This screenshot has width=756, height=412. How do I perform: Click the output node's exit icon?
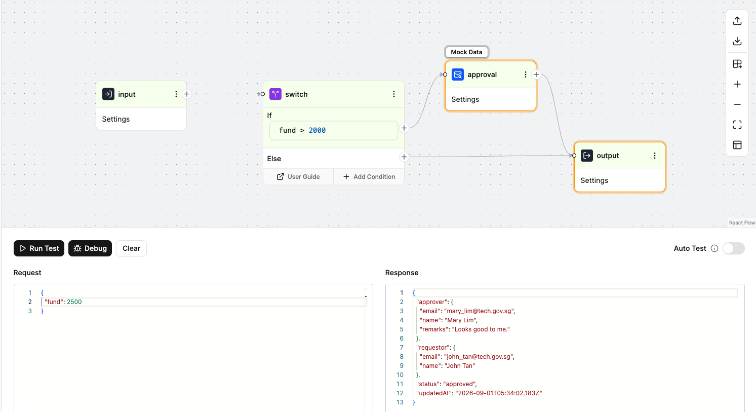pyautogui.click(x=587, y=156)
